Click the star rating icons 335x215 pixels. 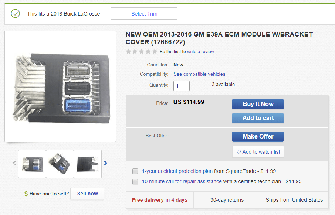[142, 52]
